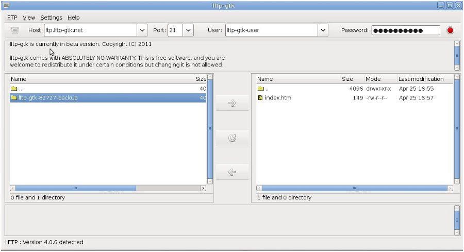Sort remote files by Mode column

[380, 79]
